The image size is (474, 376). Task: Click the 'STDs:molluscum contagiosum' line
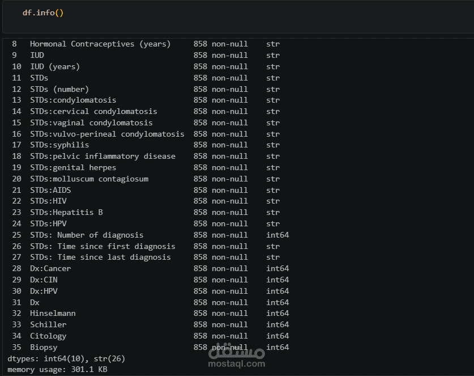click(89, 179)
